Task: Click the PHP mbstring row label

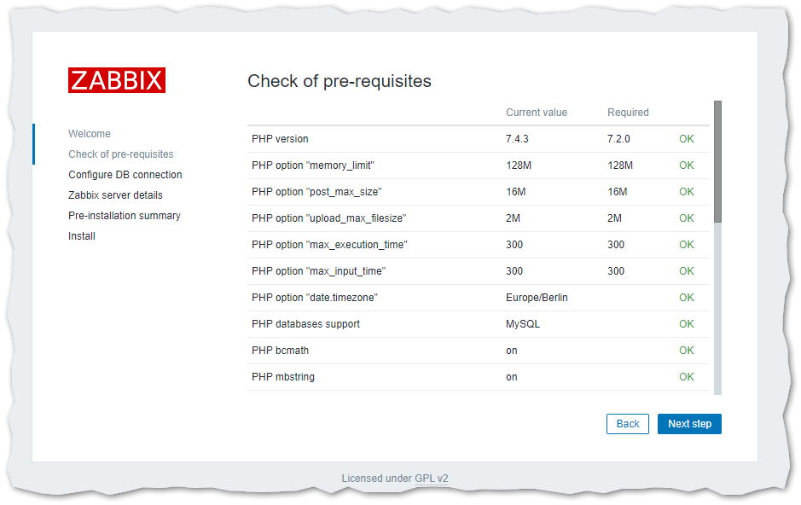Action: pyautogui.click(x=283, y=377)
